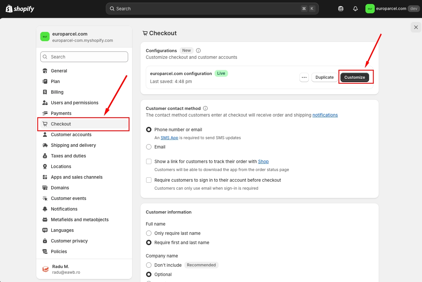
Task: Click the settings sidebar Search field
Action: pos(84,57)
